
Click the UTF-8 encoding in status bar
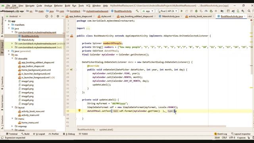click(x=232, y=138)
